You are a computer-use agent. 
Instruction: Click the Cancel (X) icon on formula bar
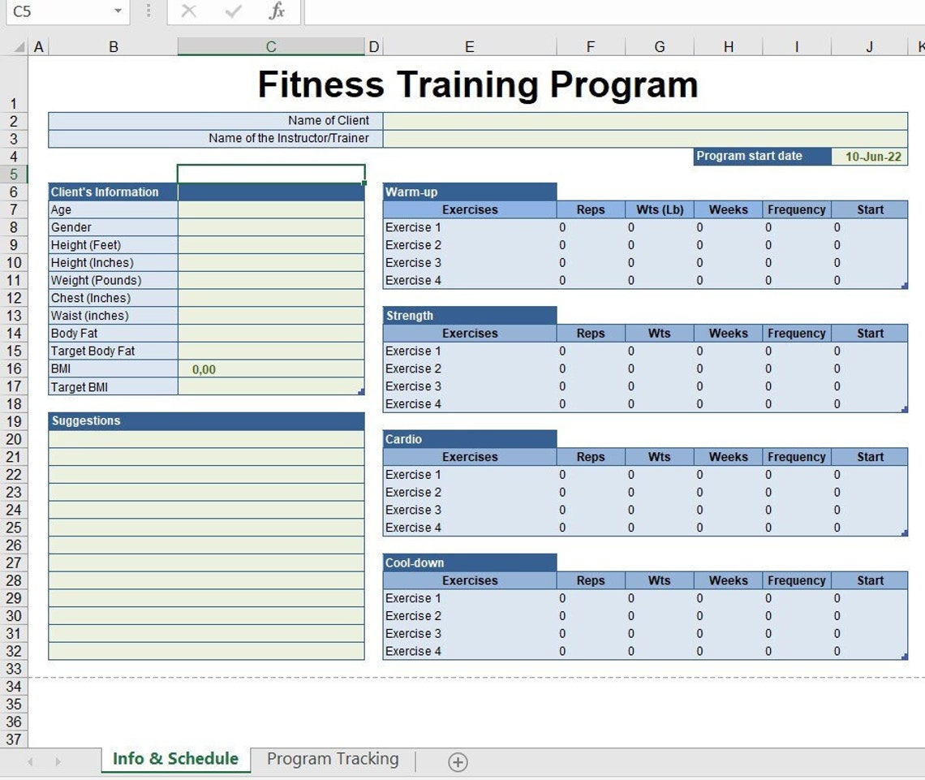click(188, 11)
